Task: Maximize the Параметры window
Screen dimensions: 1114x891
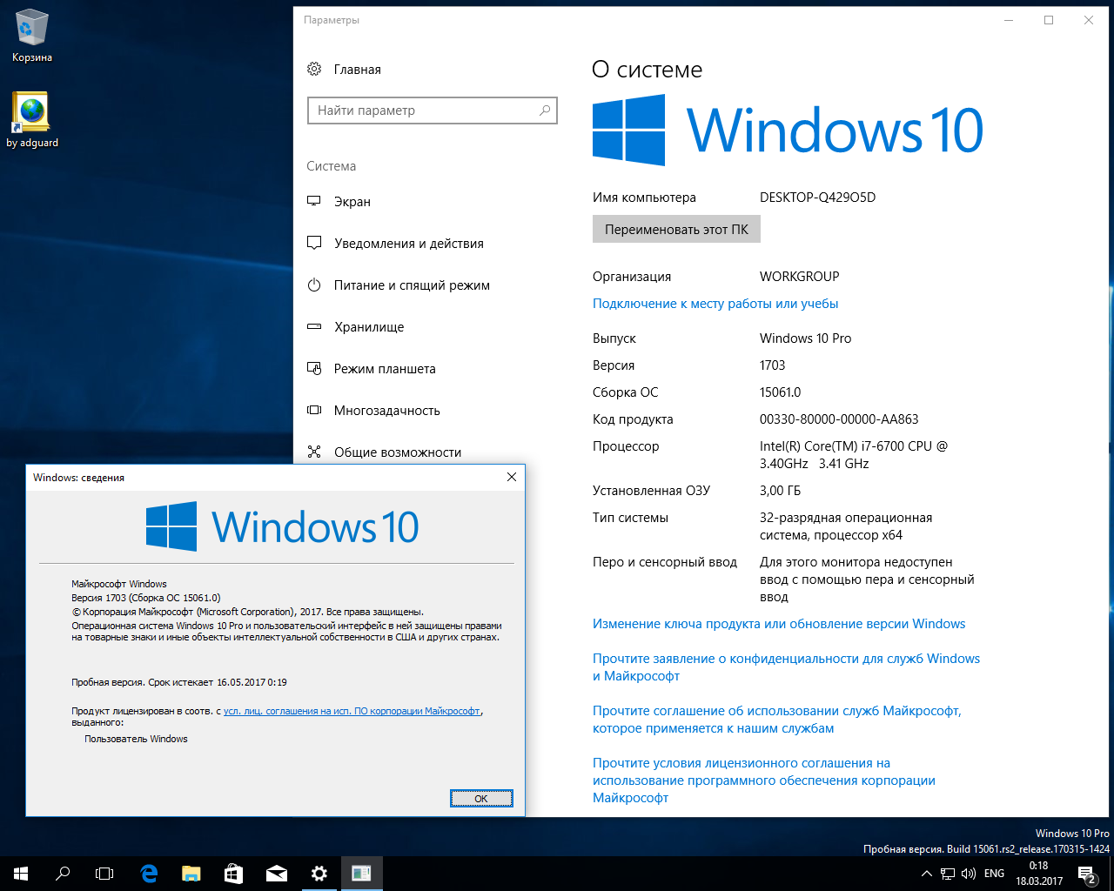Action: pyautogui.click(x=1049, y=20)
